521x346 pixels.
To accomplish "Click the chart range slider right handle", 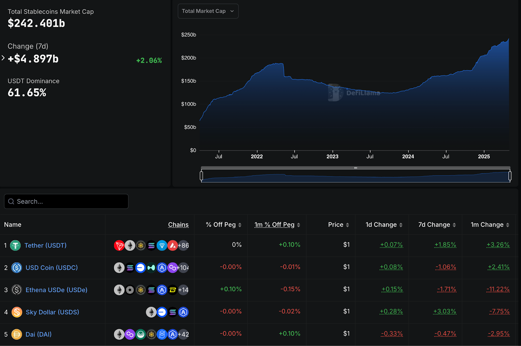I will click(510, 176).
